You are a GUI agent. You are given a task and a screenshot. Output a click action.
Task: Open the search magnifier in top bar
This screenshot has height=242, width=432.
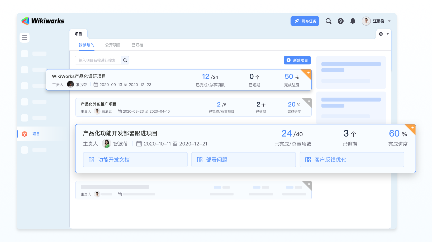click(328, 21)
